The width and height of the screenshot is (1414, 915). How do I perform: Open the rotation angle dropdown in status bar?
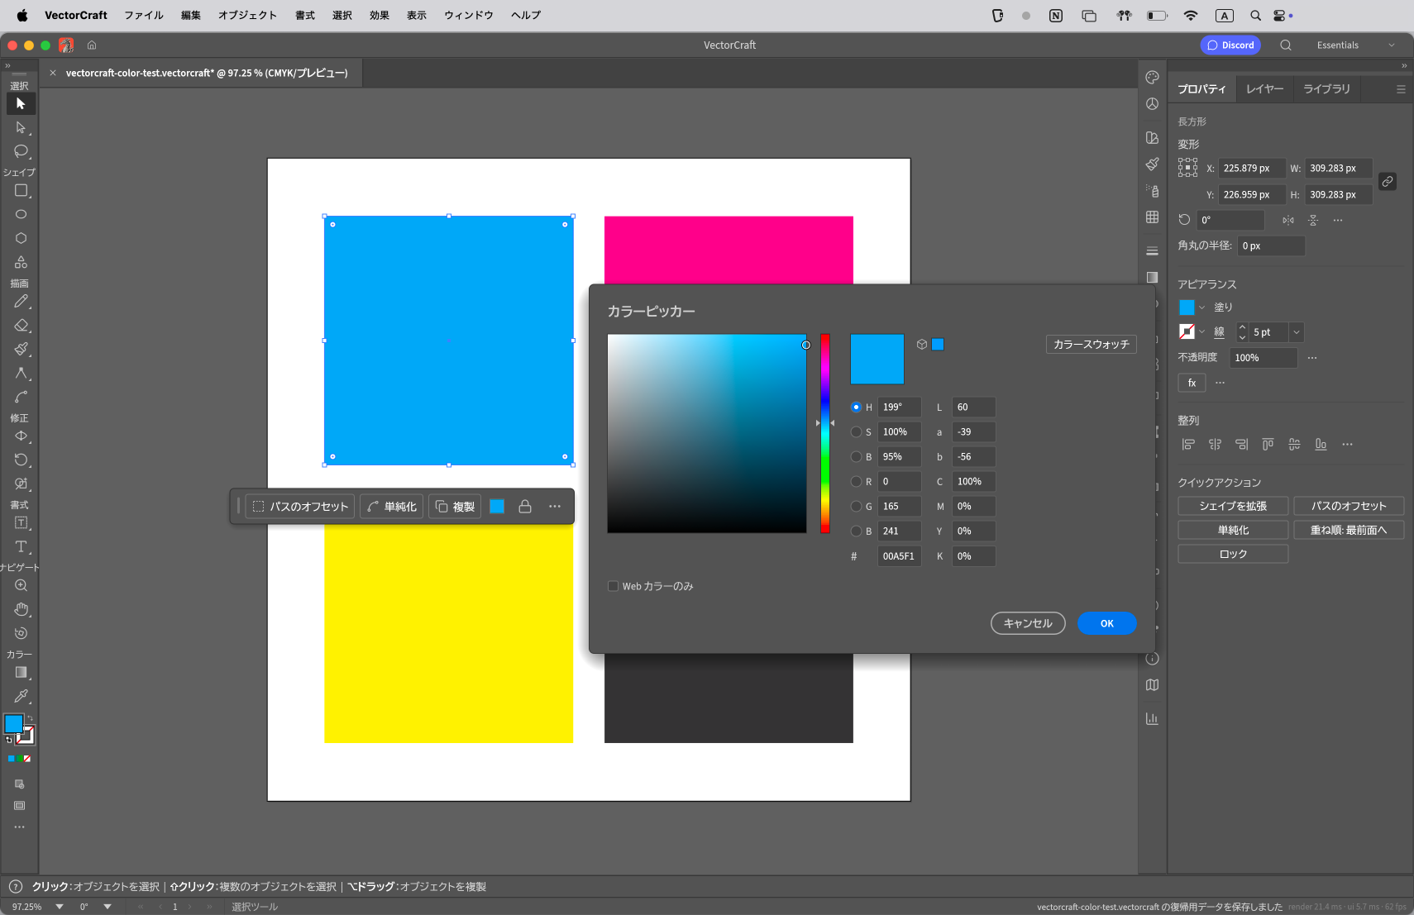[x=107, y=907]
